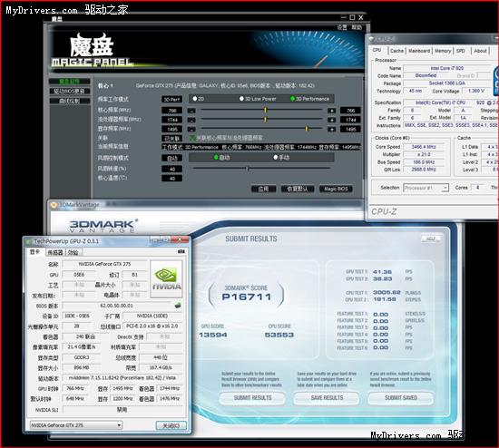499x448 pixels.
Task: Click the 应用 apply button
Action: point(263,189)
